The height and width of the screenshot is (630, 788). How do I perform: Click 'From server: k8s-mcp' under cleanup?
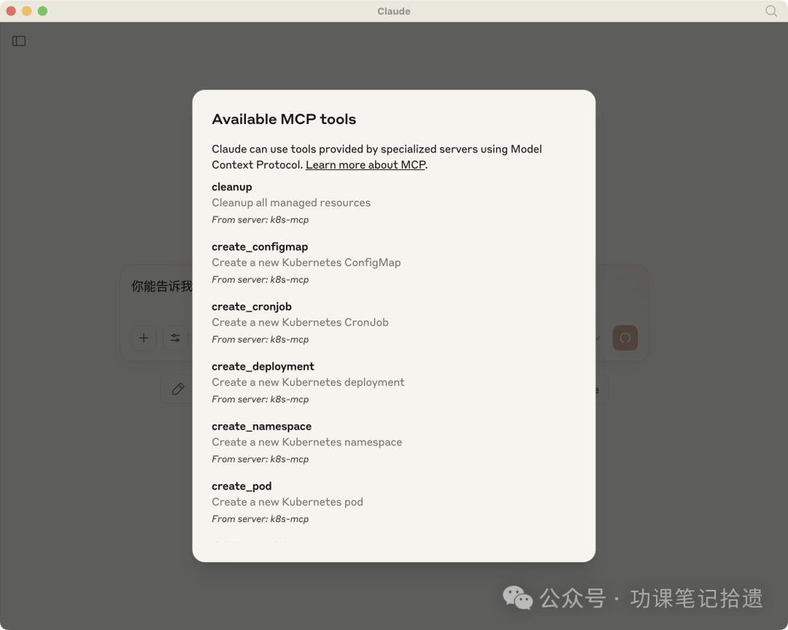[x=259, y=219]
